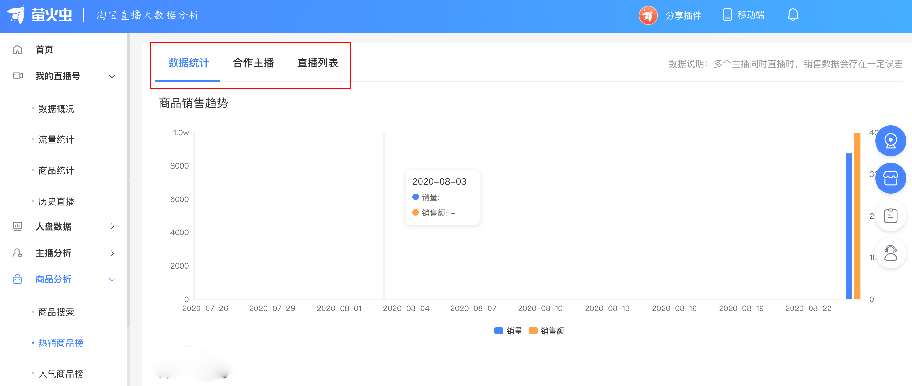The image size is (912, 386).
Task: Expand the 主播分析 menu chevron
Action: pos(112,253)
